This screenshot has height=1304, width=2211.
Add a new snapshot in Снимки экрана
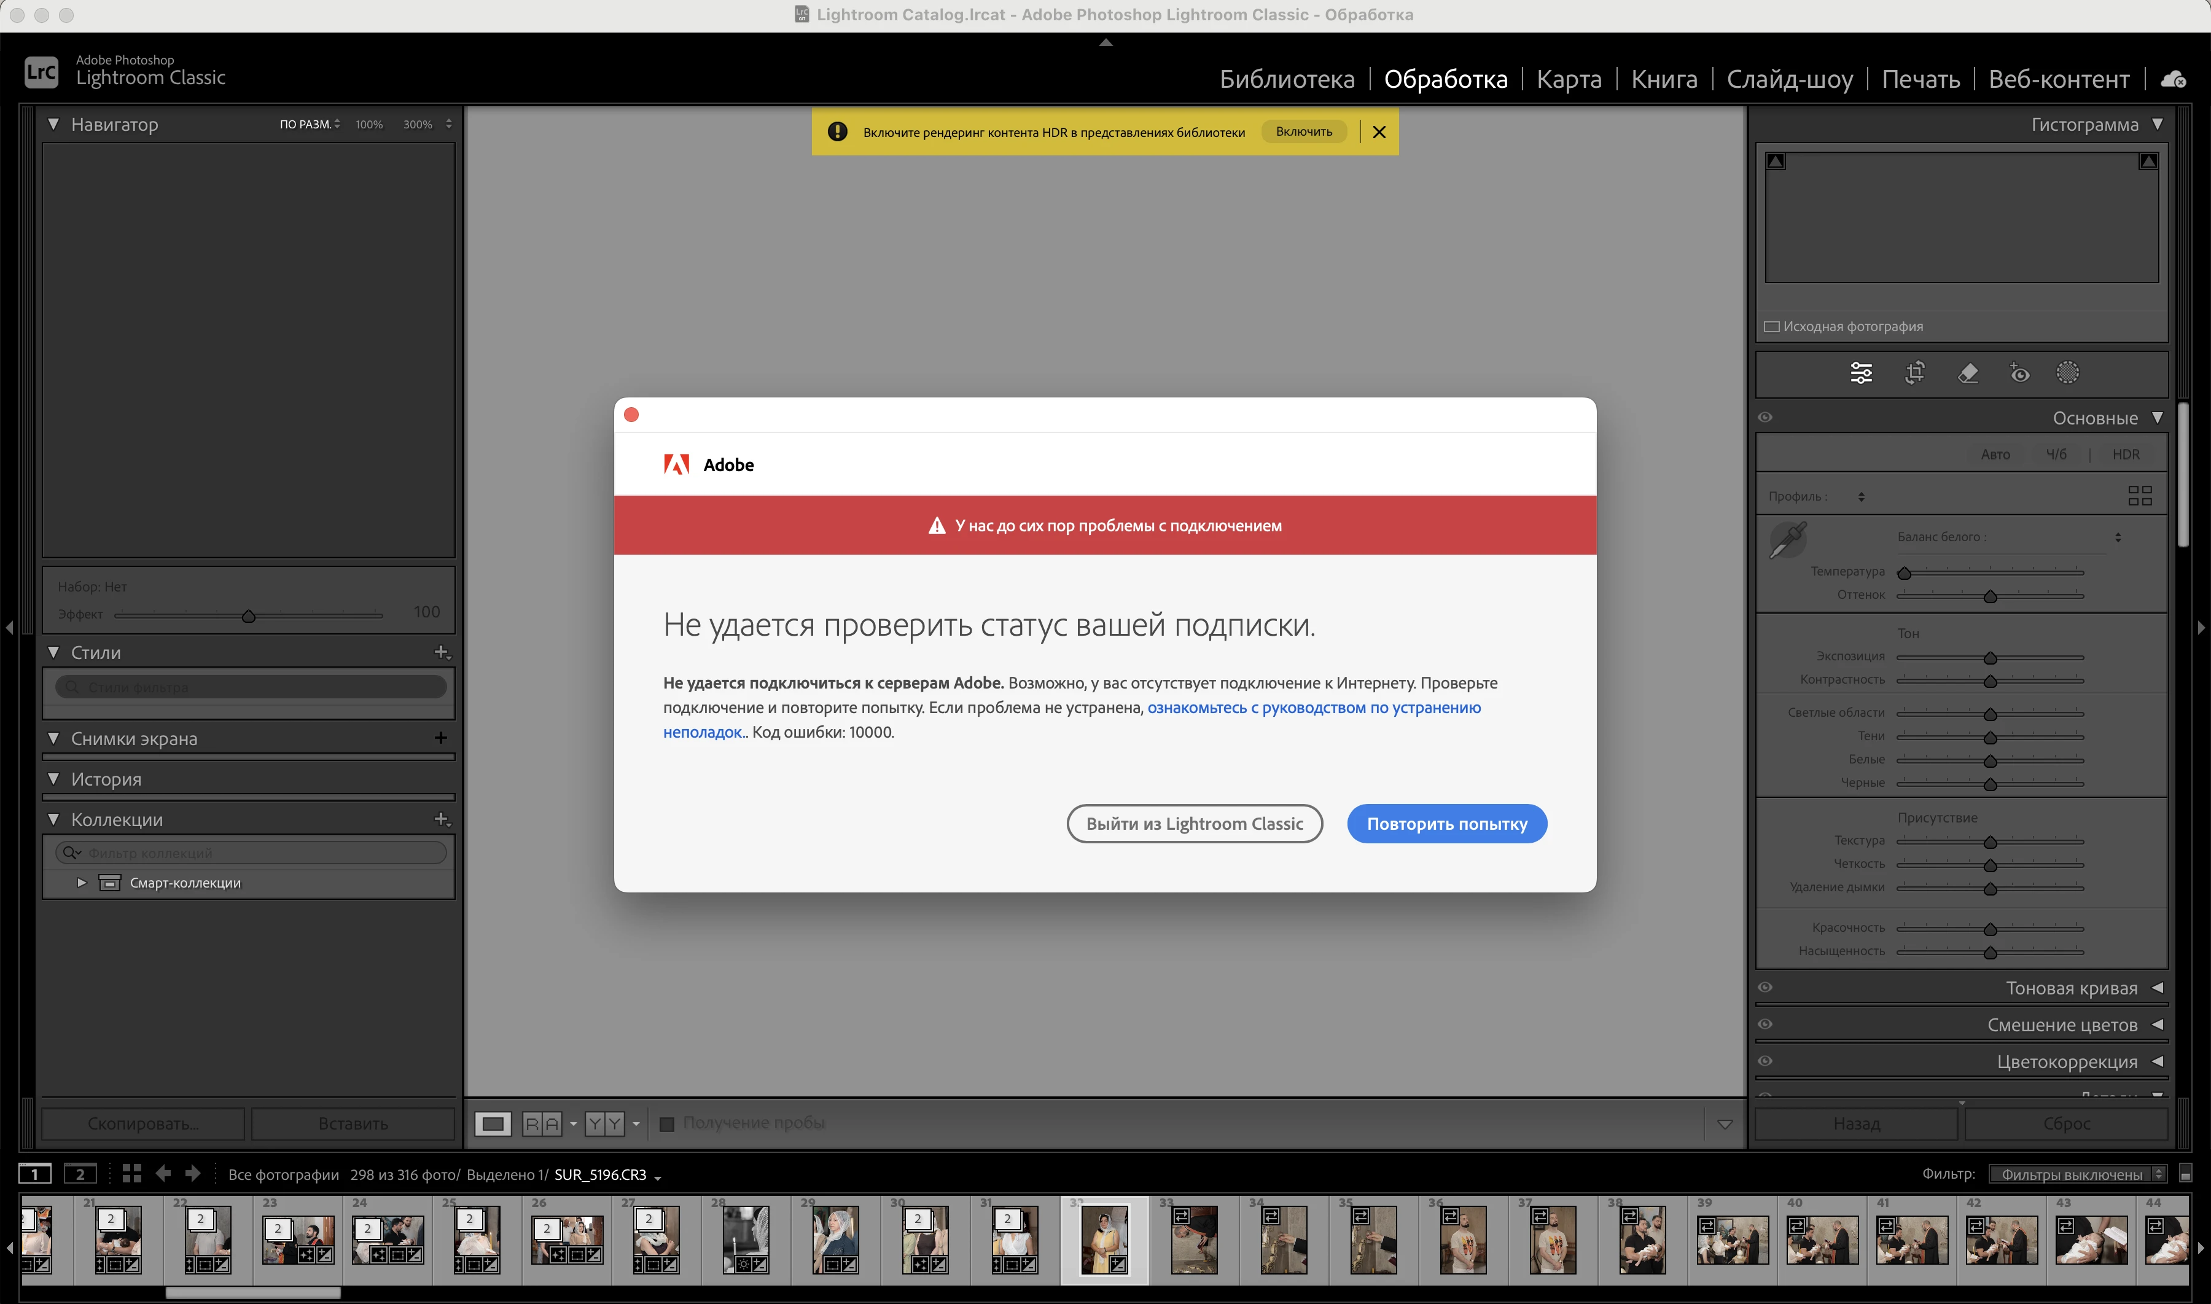pos(441,738)
